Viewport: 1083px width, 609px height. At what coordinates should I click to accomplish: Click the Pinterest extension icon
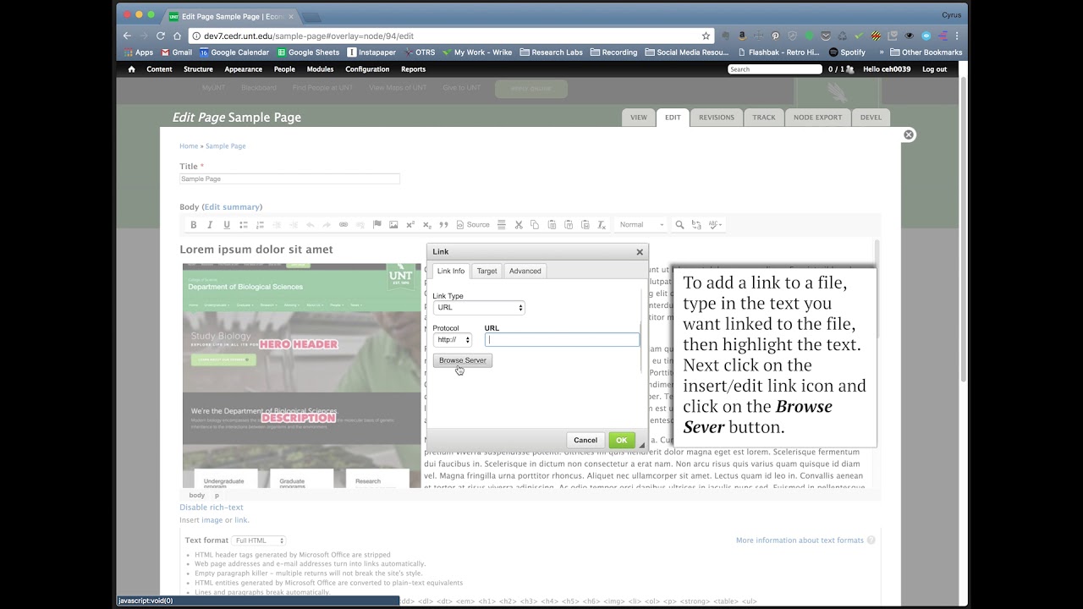775,36
